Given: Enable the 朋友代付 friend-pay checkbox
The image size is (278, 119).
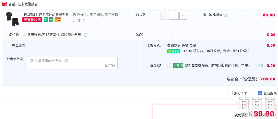Looking at the screenshot, I should pos(230,93).
